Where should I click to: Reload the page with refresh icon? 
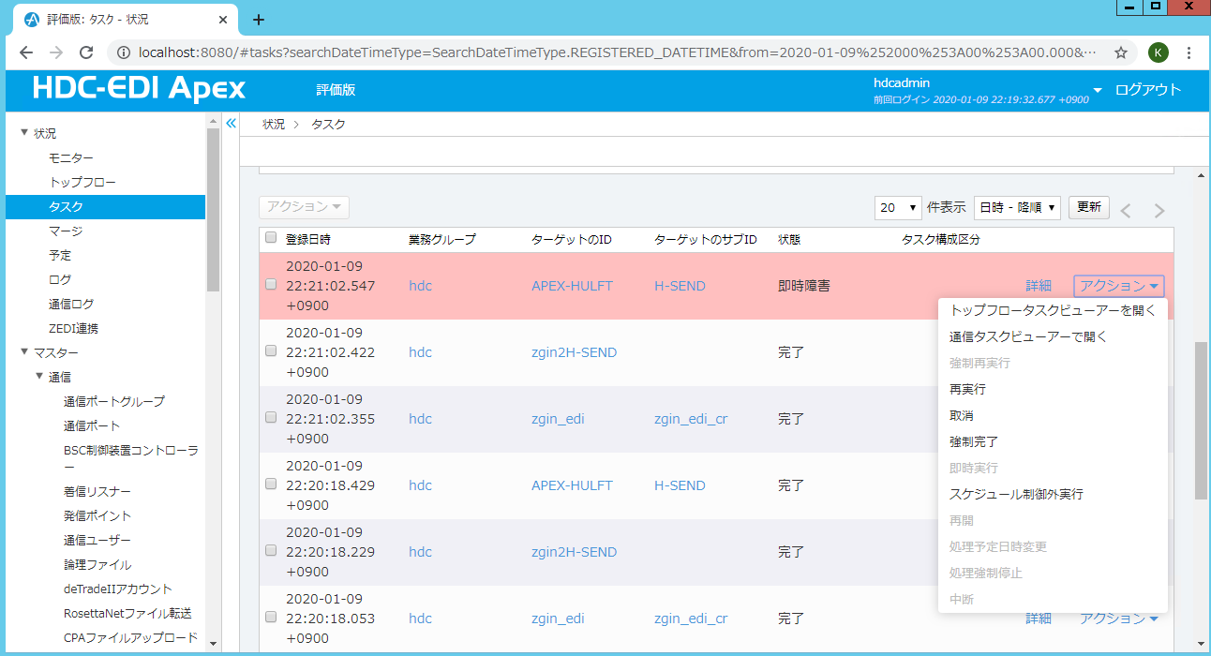coord(86,52)
